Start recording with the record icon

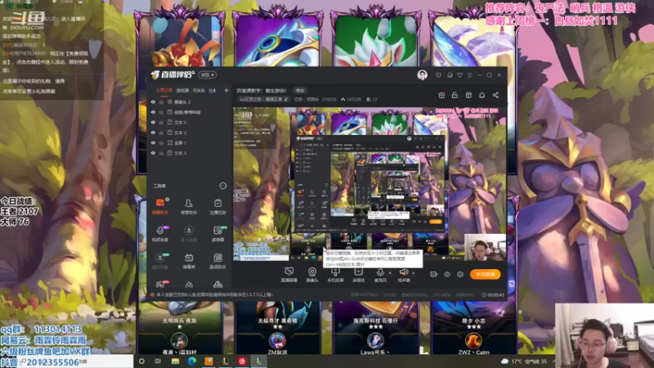(x=434, y=274)
